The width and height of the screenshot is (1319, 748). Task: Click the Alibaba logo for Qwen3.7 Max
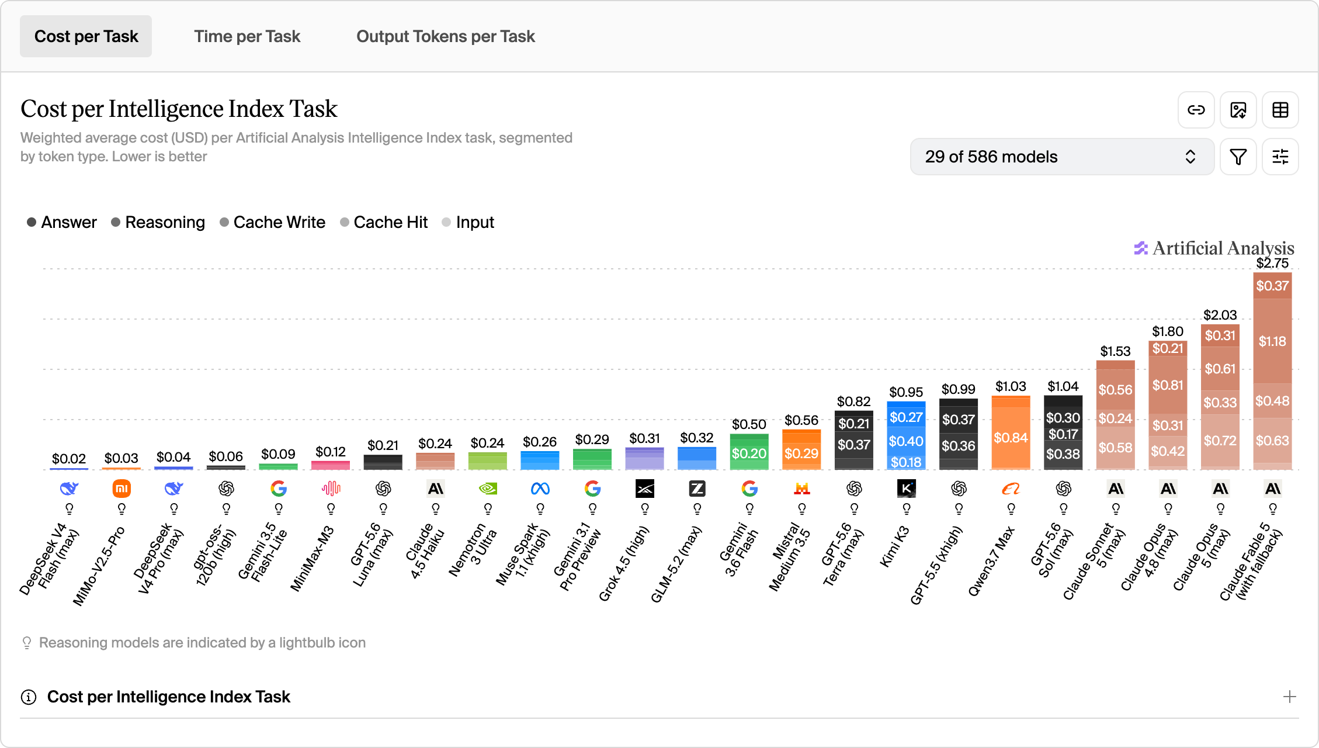1011,489
